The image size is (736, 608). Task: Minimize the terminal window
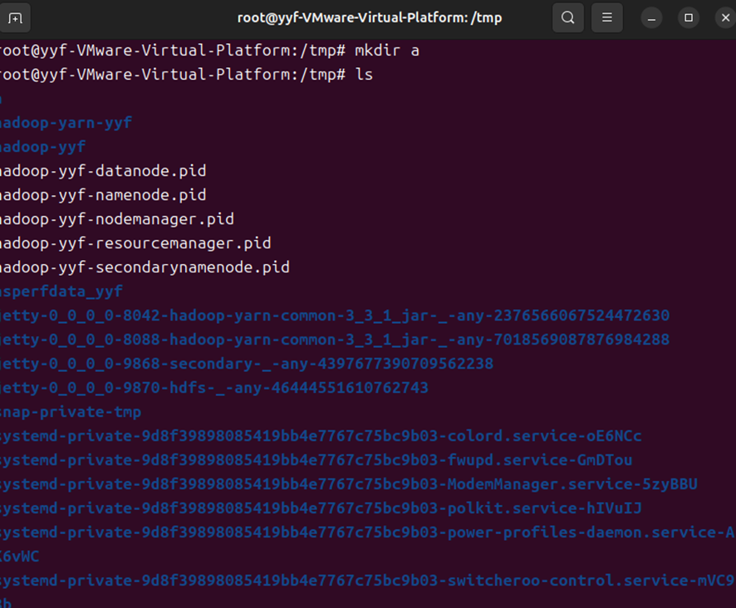click(653, 17)
